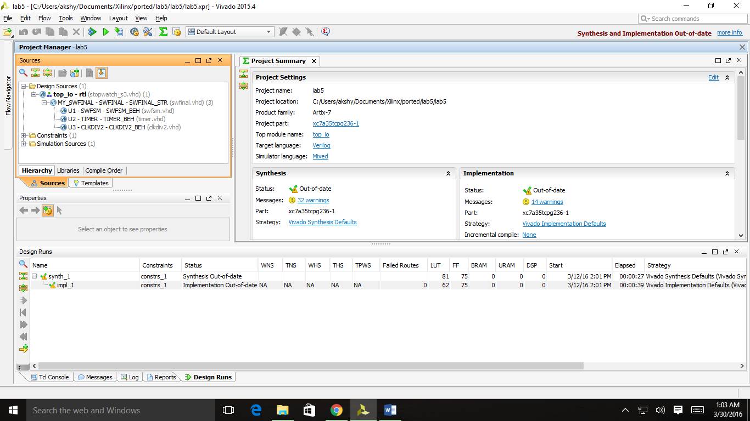Open Microsoft Word from taskbar
This screenshot has width=750, height=421.
[x=390, y=410]
